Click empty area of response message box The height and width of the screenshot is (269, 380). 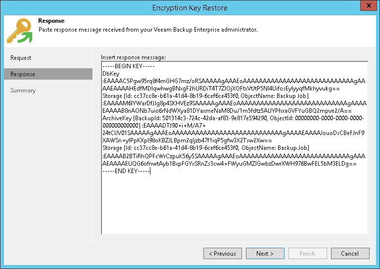(234, 204)
